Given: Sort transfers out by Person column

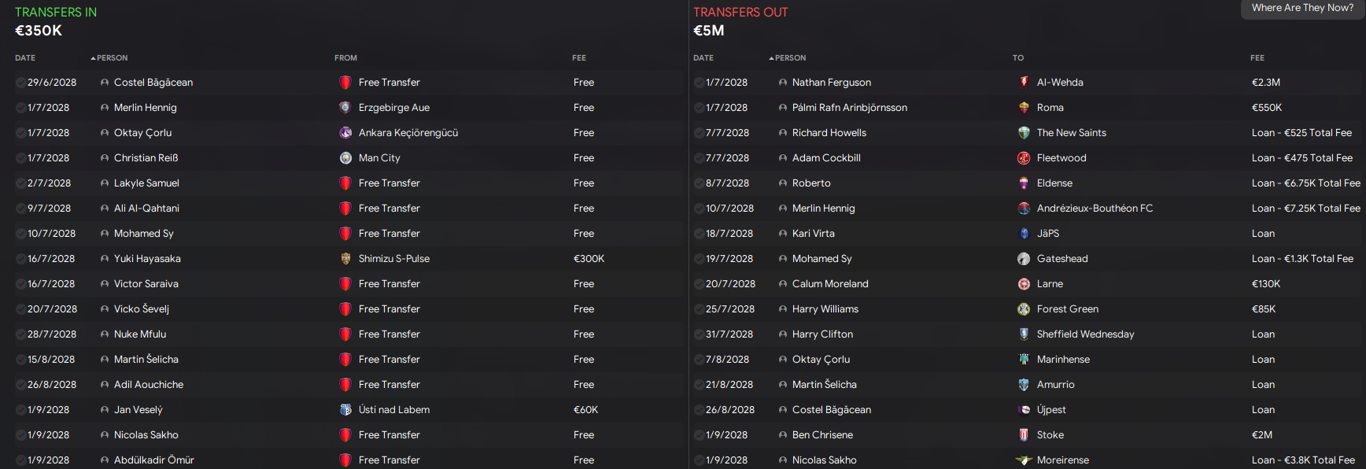Looking at the screenshot, I should tap(788, 58).
